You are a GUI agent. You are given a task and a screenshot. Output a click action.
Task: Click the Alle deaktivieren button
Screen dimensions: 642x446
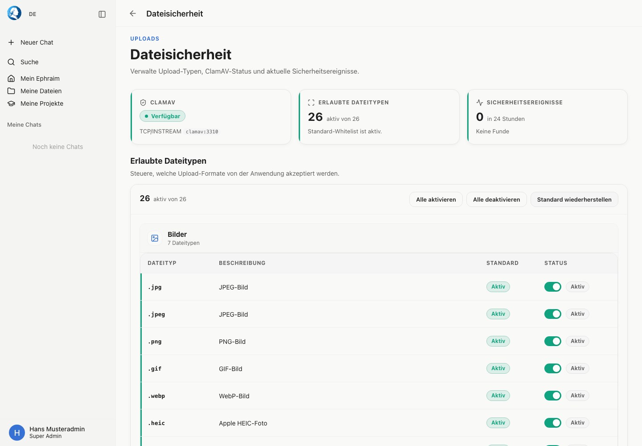(497, 199)
